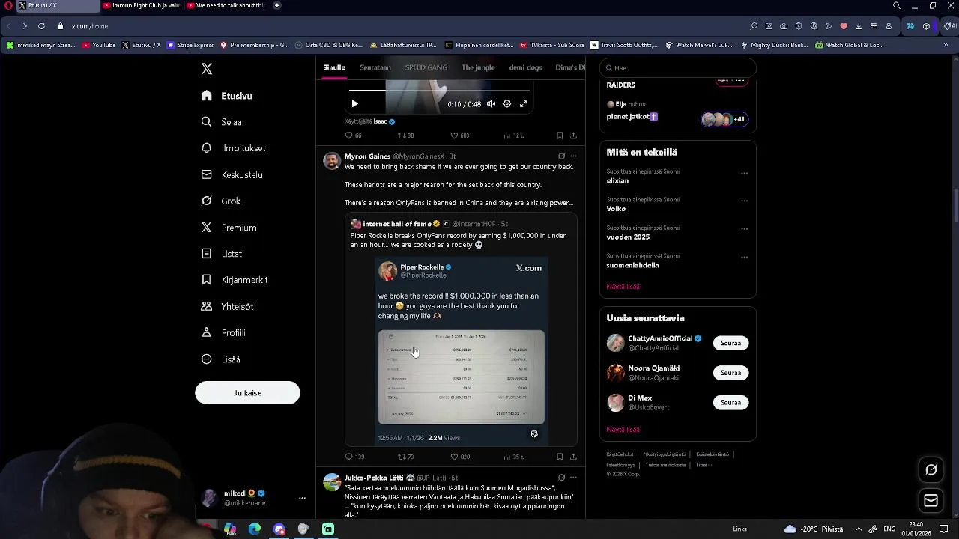Follow Di Mex

click(730, 403)
